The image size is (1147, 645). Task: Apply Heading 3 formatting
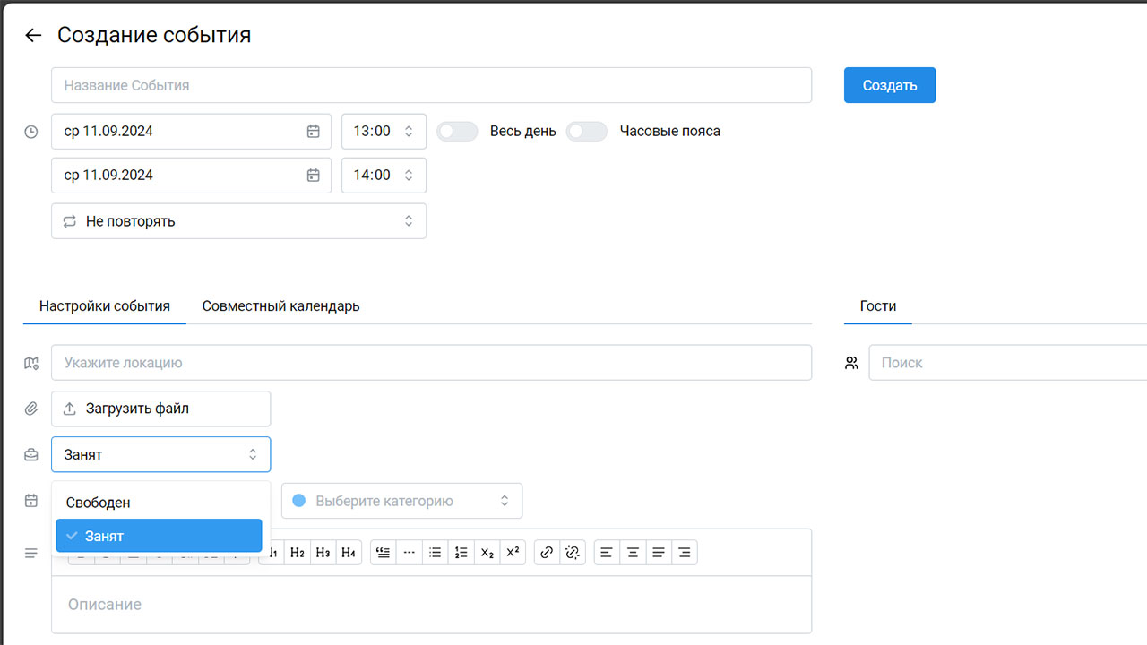pos(323,553)
